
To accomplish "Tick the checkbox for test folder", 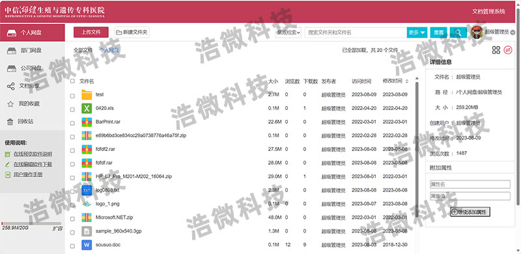I will (72, 96).
